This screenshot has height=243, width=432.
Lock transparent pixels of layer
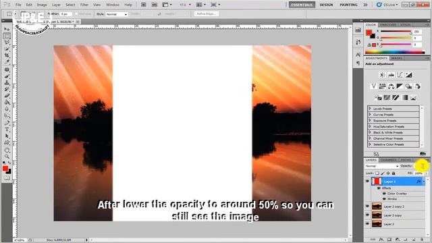coord(377,173)
